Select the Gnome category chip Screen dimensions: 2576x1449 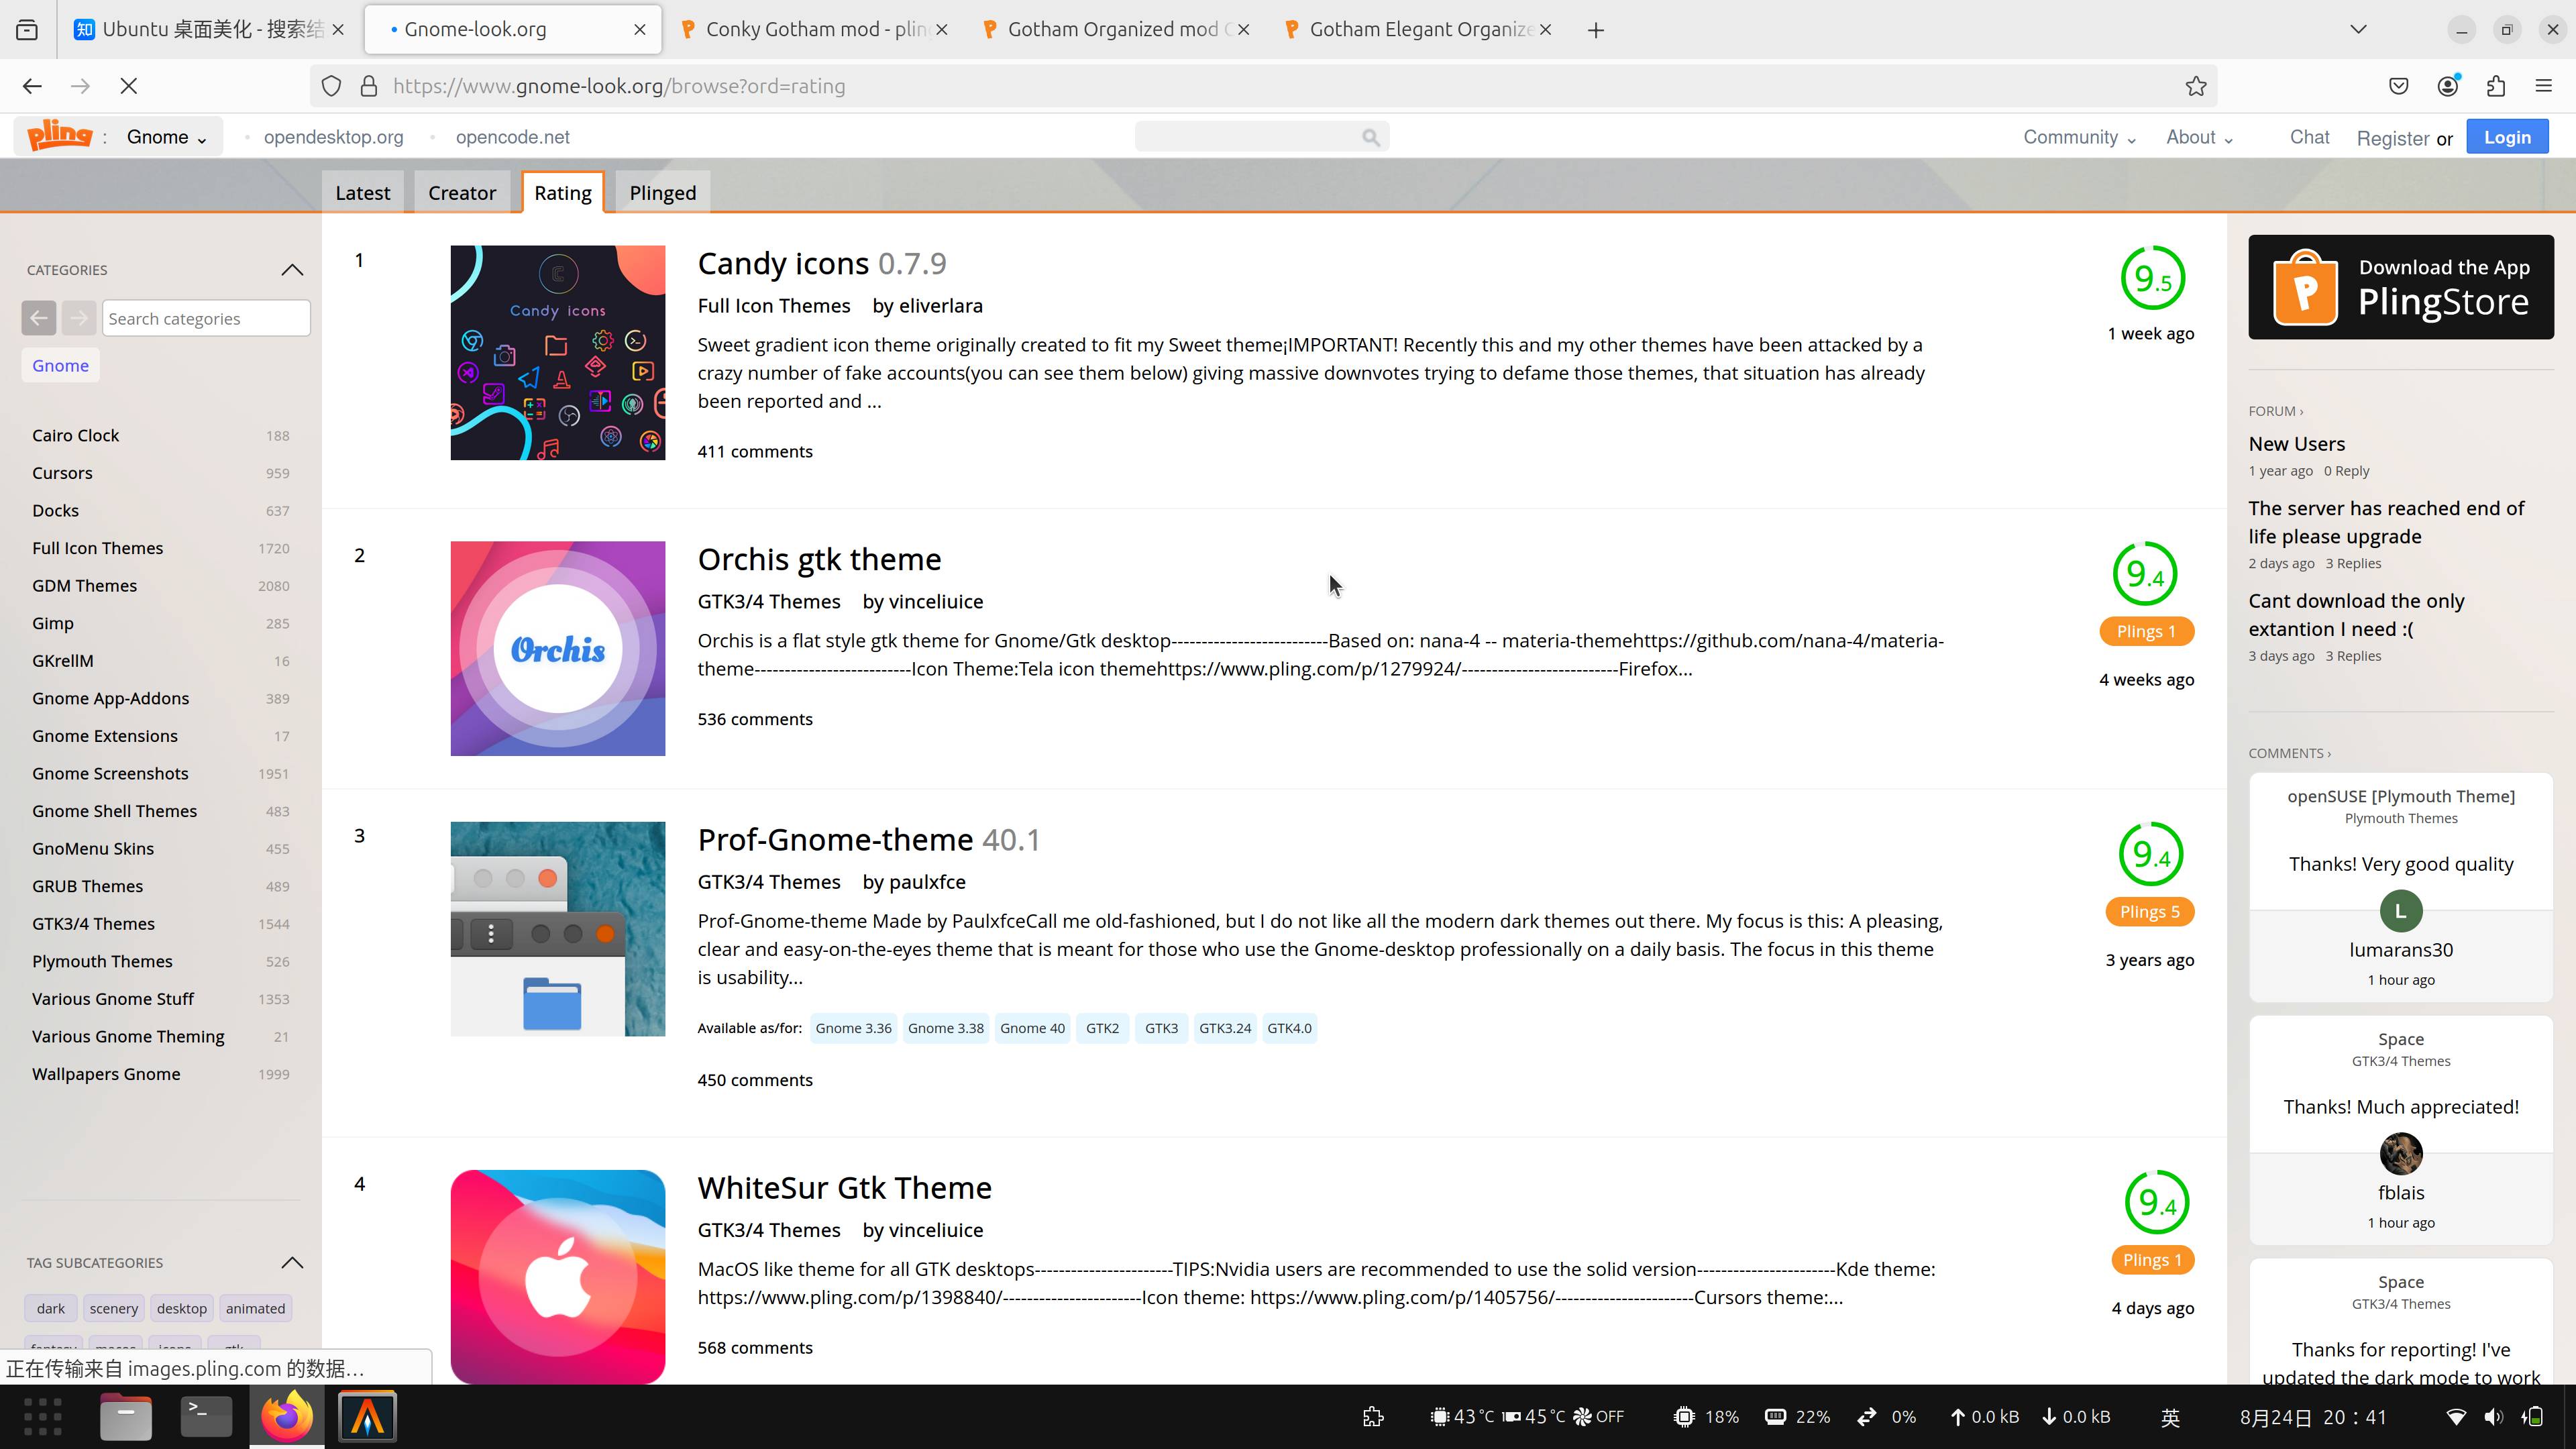pyautogui.click(x=60, y=365)
